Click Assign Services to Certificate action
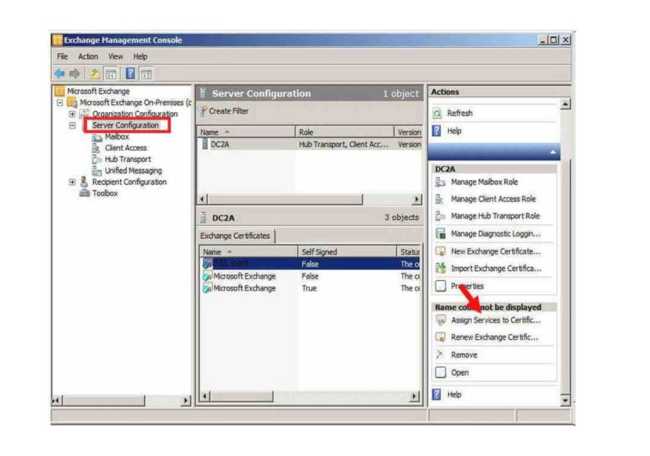The width and height of the screenshot is (650, 456). 495,320
